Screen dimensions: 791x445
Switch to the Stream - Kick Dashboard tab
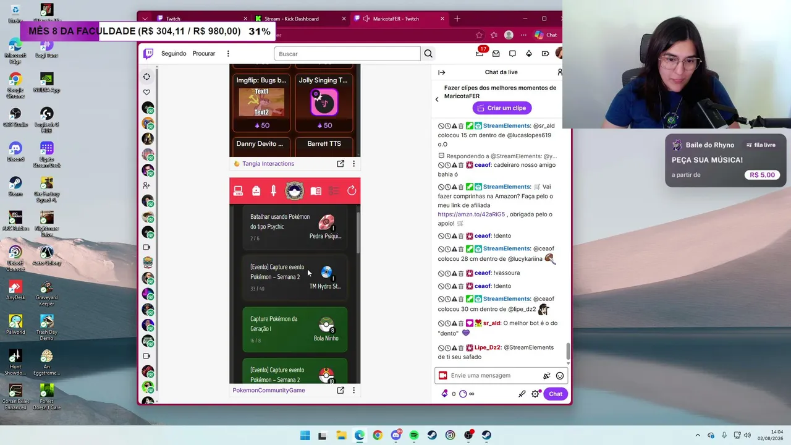(x=301, y=19)
